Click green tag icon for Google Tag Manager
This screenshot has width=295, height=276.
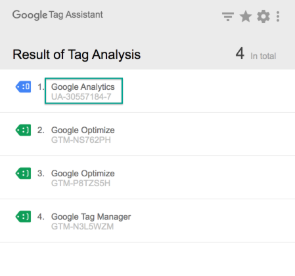click(x=23, y=217)
